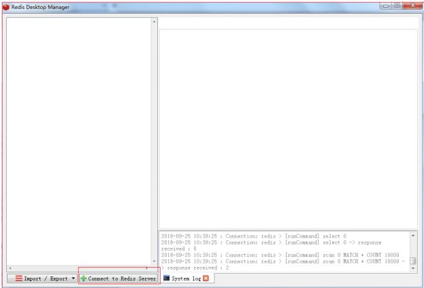The image size is (424, 288).
Task: Close the Redis Desktop Manager window
Action: click(x=412, y=5)
